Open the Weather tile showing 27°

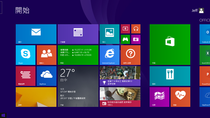[78, 87]
